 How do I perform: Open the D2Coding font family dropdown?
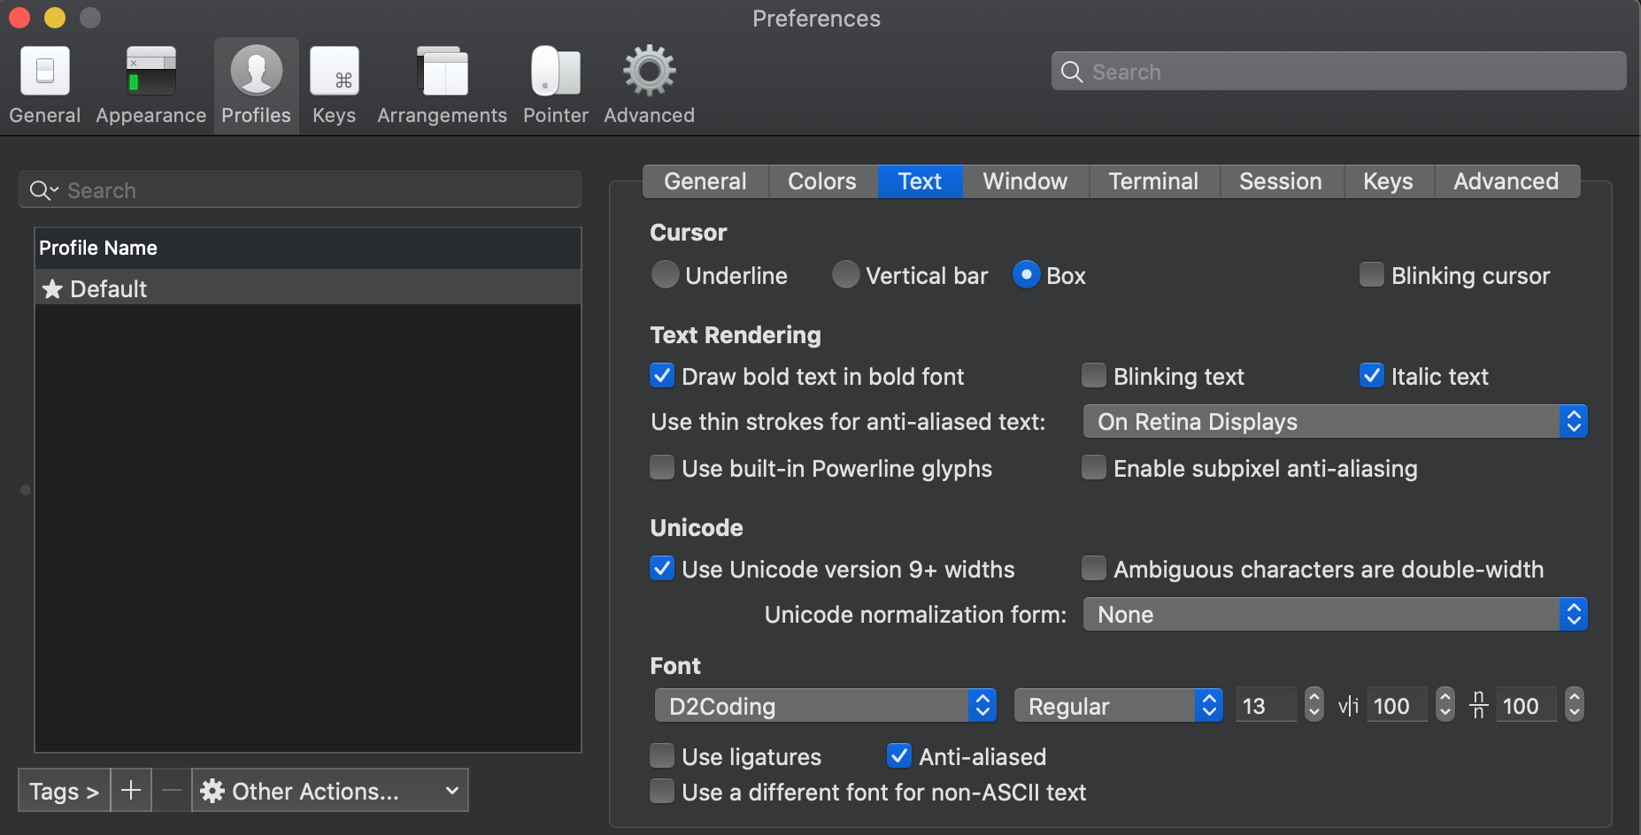point(826,706)
